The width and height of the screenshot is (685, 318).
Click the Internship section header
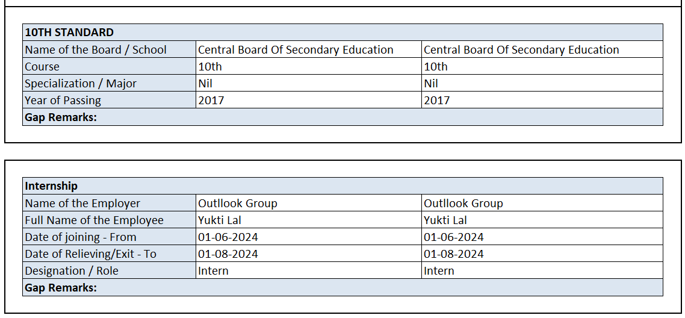51,186
